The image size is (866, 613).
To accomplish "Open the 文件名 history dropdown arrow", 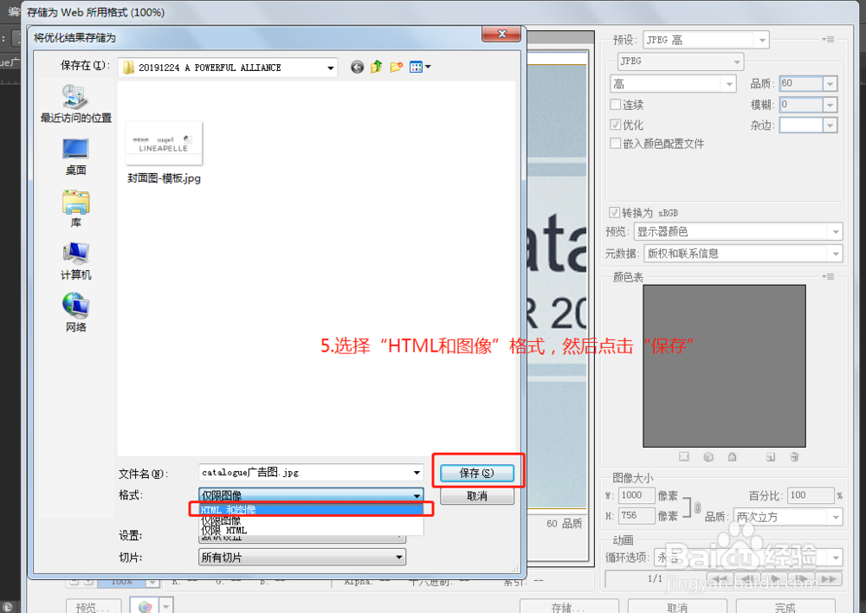I will click(417, 473).
